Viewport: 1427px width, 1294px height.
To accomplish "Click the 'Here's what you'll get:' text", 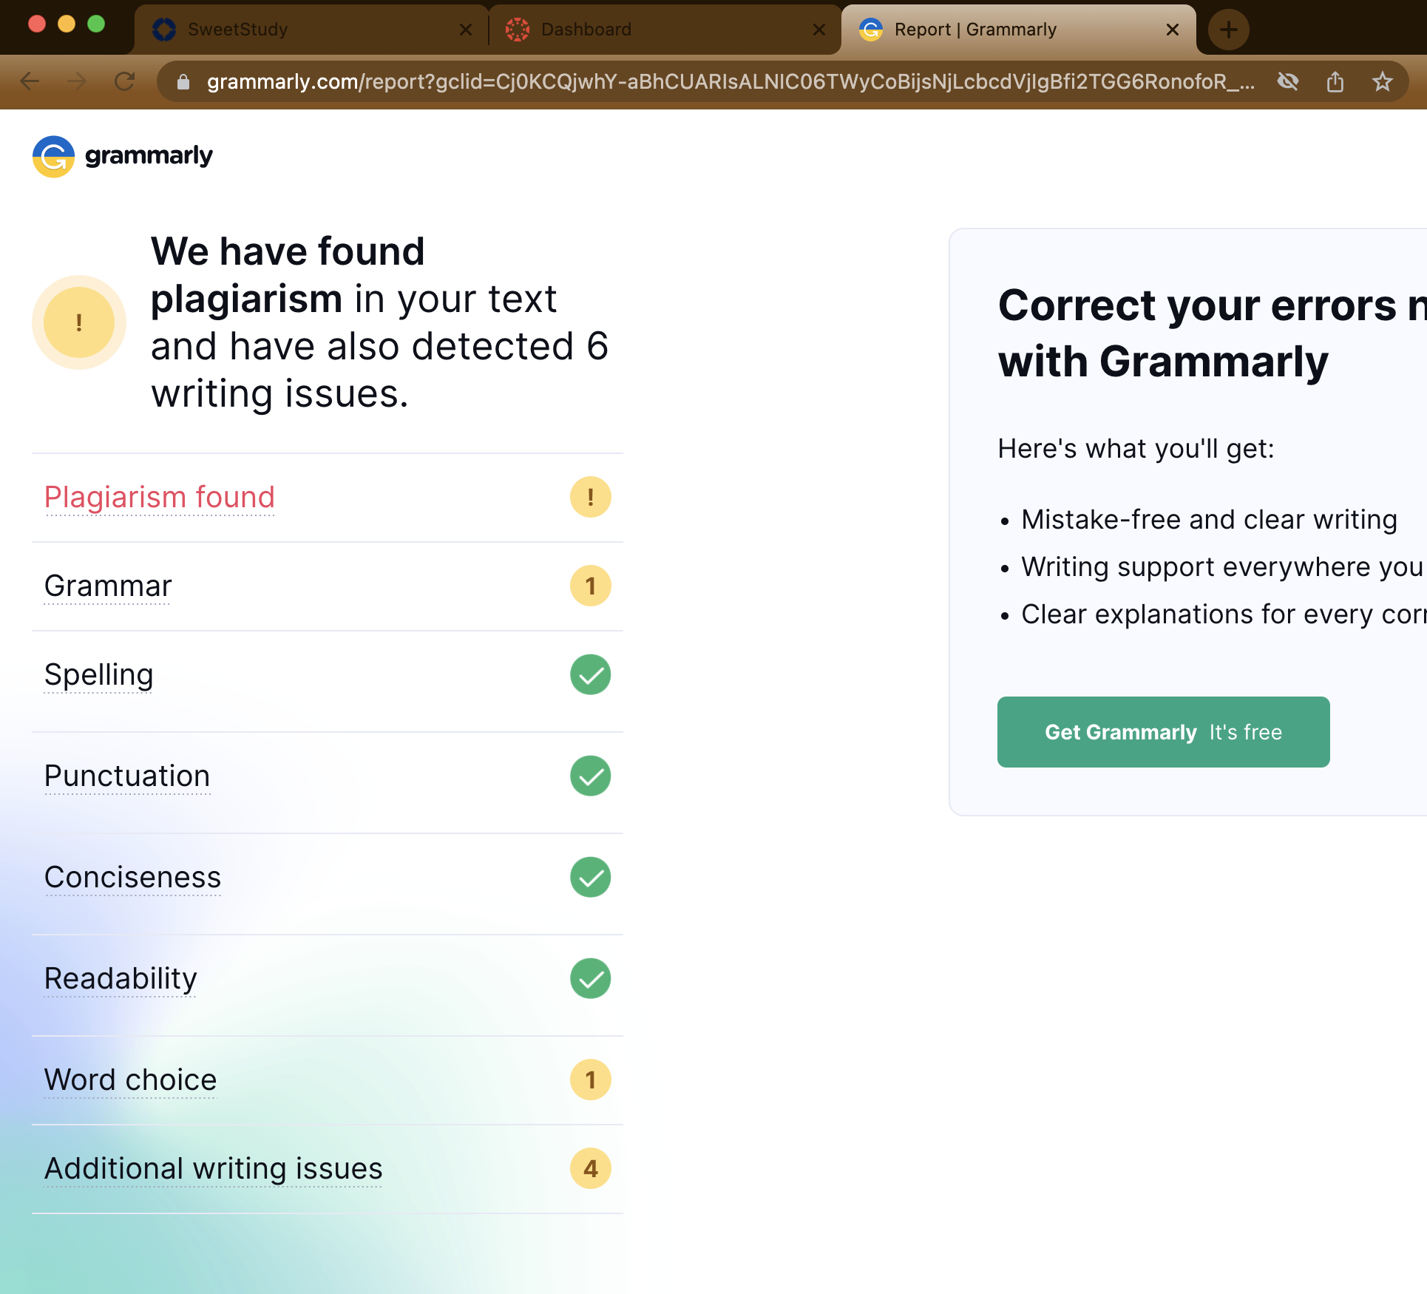I will point(1136,449).
